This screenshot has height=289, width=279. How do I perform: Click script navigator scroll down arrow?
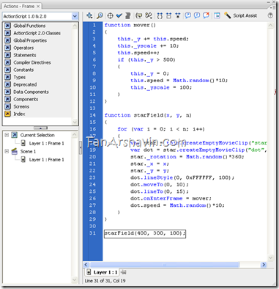(75, 279)
